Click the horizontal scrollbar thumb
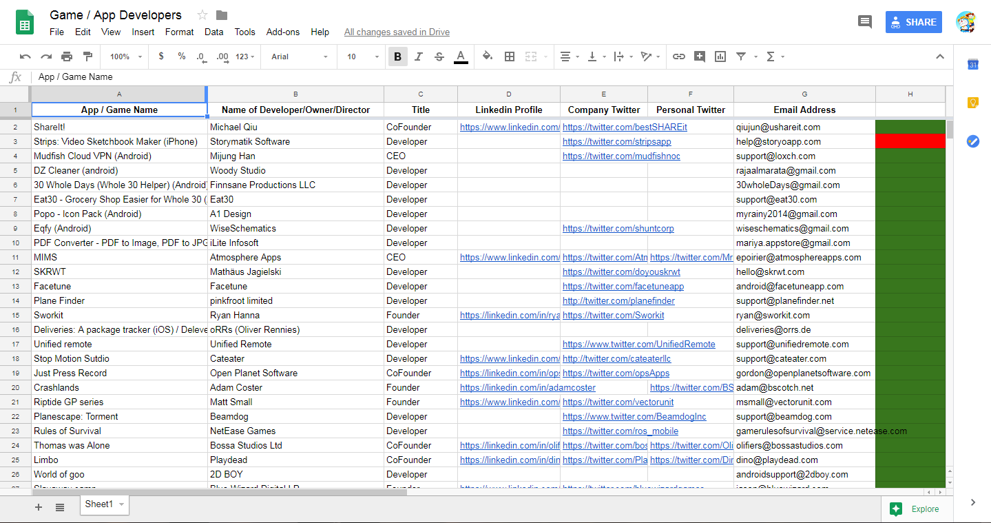991x523 pixels. click(x=220, y=492)
